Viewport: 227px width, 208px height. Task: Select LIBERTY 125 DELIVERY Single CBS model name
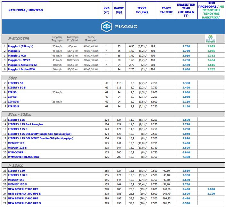pyautogui.click(x=40, y=134)
